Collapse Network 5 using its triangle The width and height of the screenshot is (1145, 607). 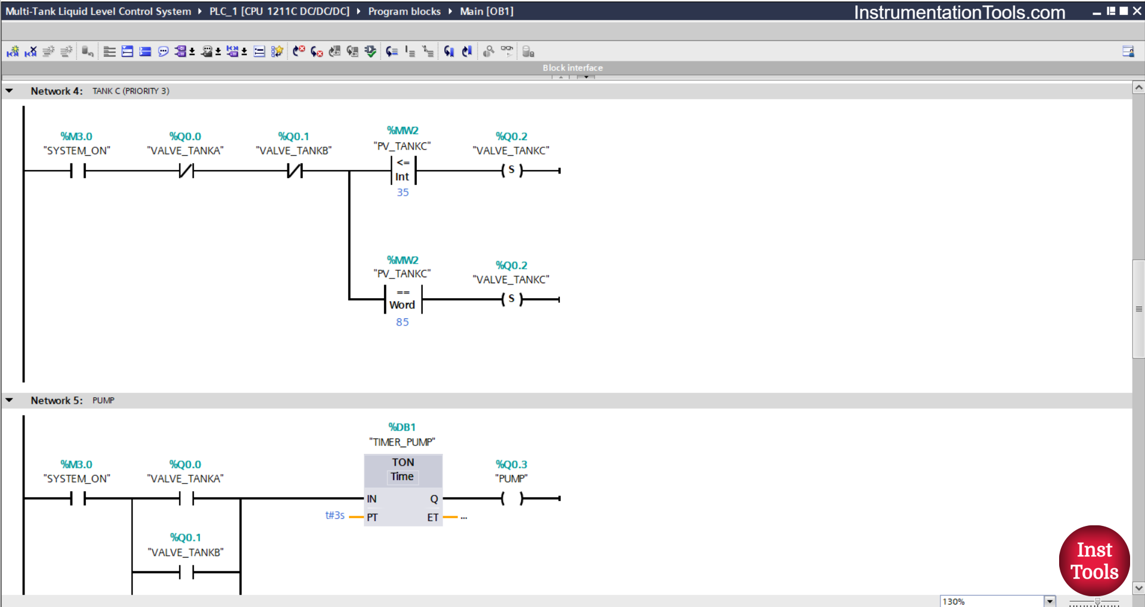(x=10, y=400)
